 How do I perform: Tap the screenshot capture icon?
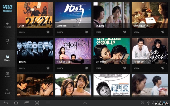[37, 103]
